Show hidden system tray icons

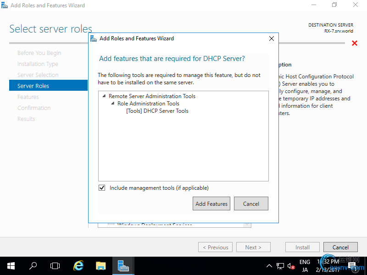point(269,266)
